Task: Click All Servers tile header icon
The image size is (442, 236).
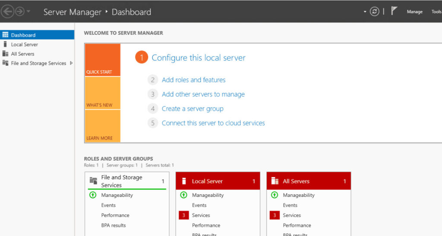Action: click(x=275, y=181)
